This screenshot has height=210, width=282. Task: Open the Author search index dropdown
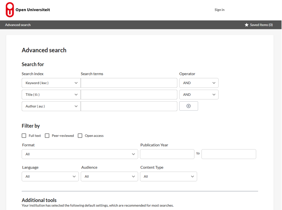51,106
